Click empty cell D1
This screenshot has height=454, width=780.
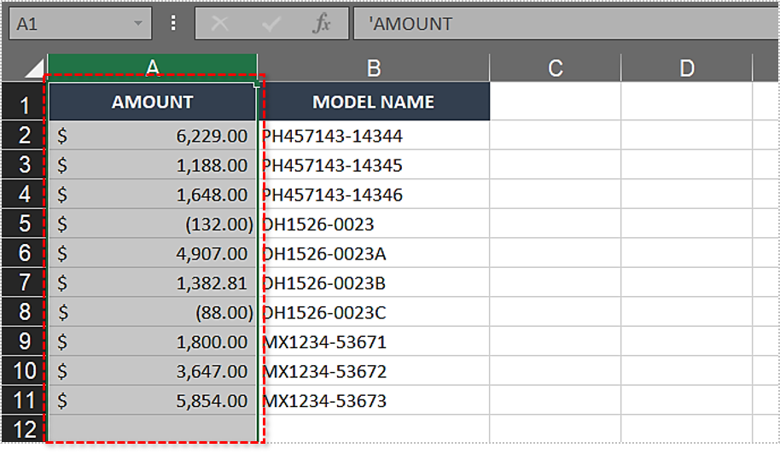tap(686, 102)
